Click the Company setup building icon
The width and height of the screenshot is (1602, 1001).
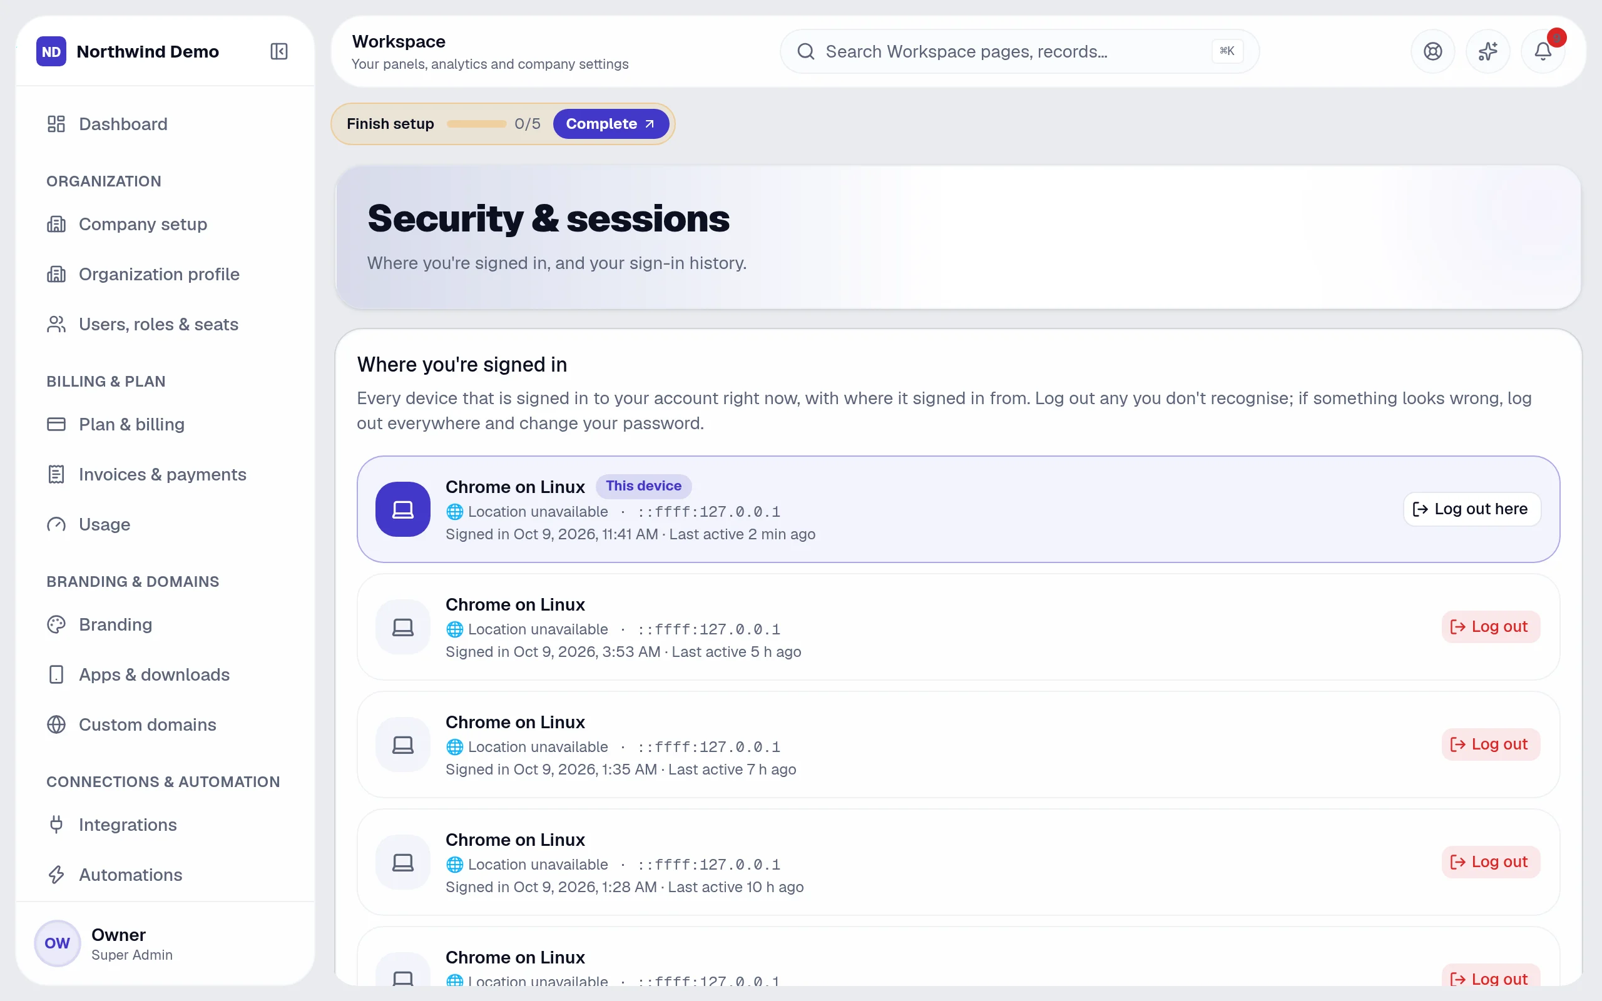[56, 224]
